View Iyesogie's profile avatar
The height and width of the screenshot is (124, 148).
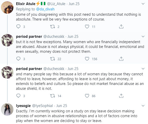tap(7, 109)
